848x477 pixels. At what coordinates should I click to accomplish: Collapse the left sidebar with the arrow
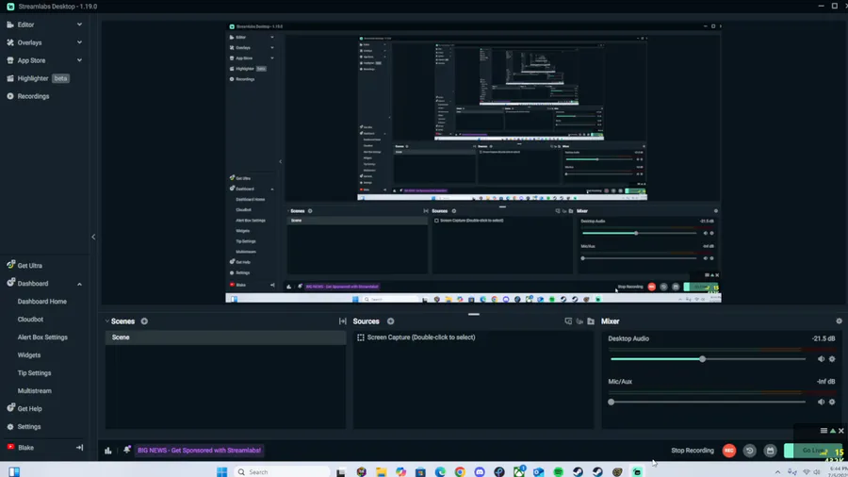pos(93,237)
